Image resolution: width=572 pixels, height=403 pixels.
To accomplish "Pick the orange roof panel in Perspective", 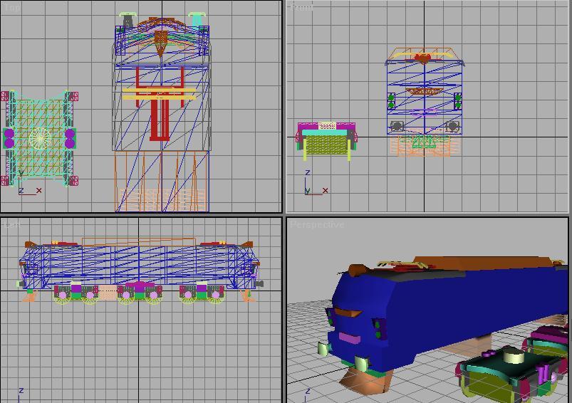I will click(484, 263).
